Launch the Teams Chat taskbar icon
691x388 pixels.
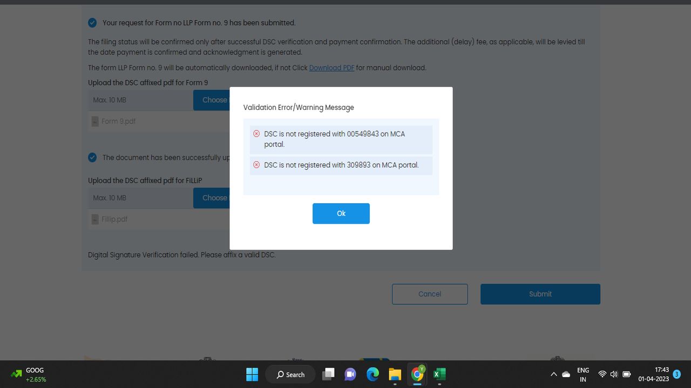(x=350, y=375)
